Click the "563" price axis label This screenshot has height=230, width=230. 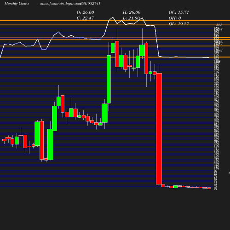(x=219, y=25)
